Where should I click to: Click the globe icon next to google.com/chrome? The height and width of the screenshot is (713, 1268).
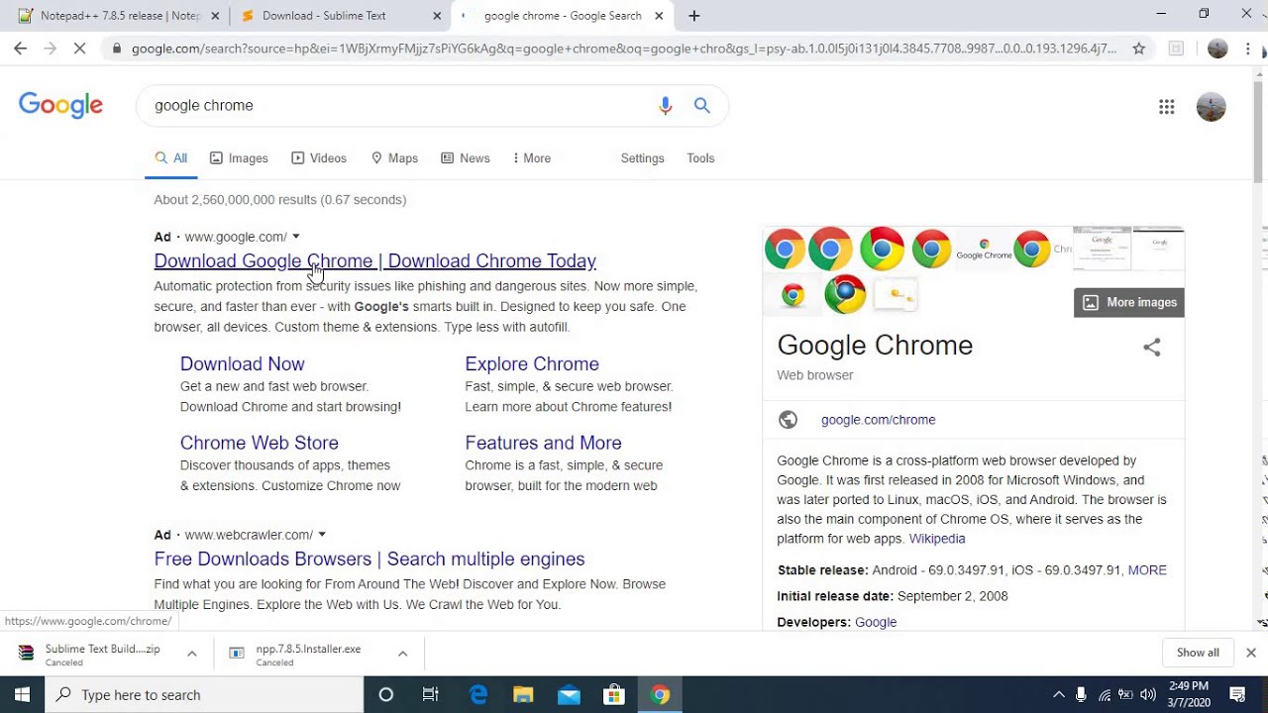pos(788,420)
